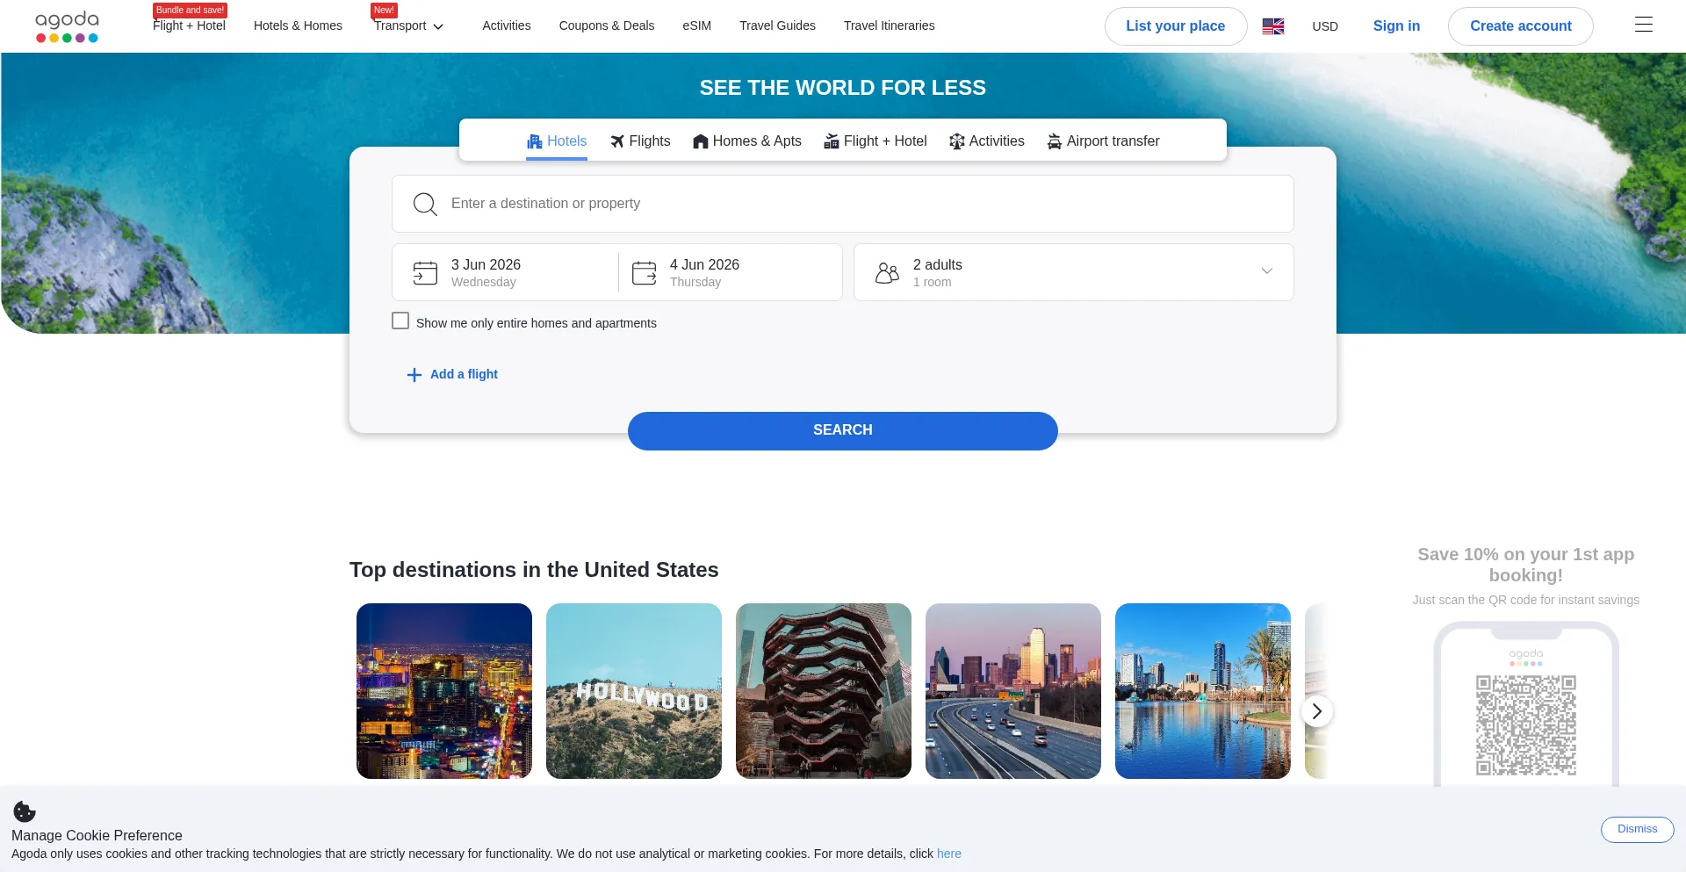The width and height of the screenshot is (1686, 872).
Task: Focus the destination or property input field
Action: click(843, 204)
